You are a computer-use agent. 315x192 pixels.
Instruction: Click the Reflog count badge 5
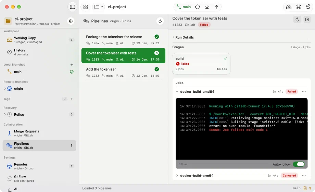point(71,114)
